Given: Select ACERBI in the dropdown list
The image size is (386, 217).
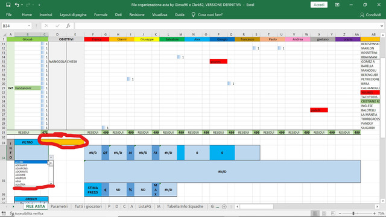Looking at the screenshot, I should tap(31, 162).
